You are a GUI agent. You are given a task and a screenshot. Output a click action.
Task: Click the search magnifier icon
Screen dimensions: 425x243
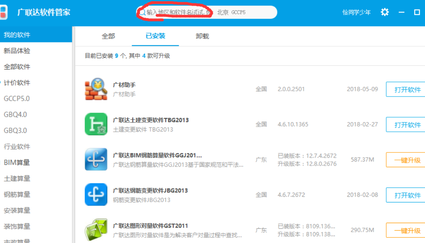(x=142, y=12)
